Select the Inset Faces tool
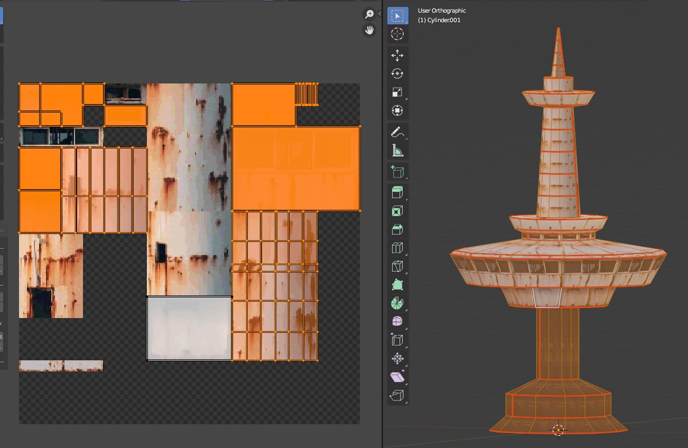688x448 pixels. click(x=397, y=211)
